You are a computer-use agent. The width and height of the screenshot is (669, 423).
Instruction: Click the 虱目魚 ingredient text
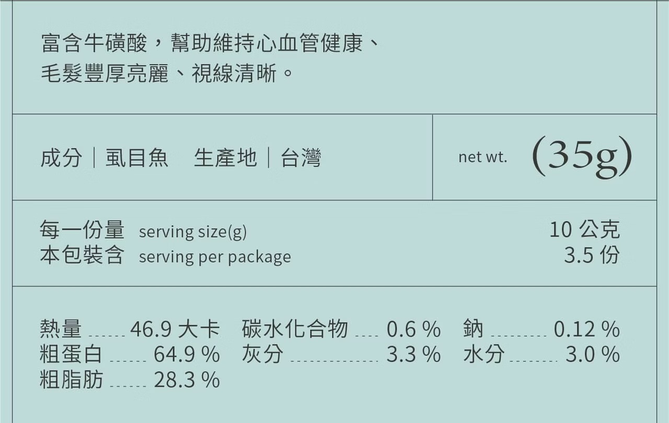pyautogui.click(x=137, y=158)
